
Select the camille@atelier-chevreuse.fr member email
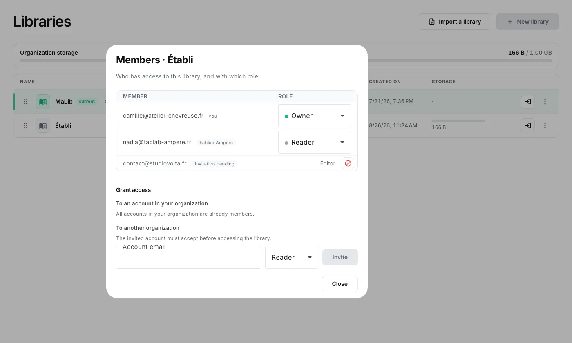click(163, 116)
